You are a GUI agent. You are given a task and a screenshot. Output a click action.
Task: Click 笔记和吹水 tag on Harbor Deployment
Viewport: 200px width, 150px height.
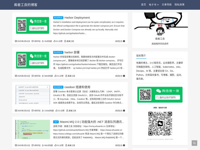click(58, 17)
